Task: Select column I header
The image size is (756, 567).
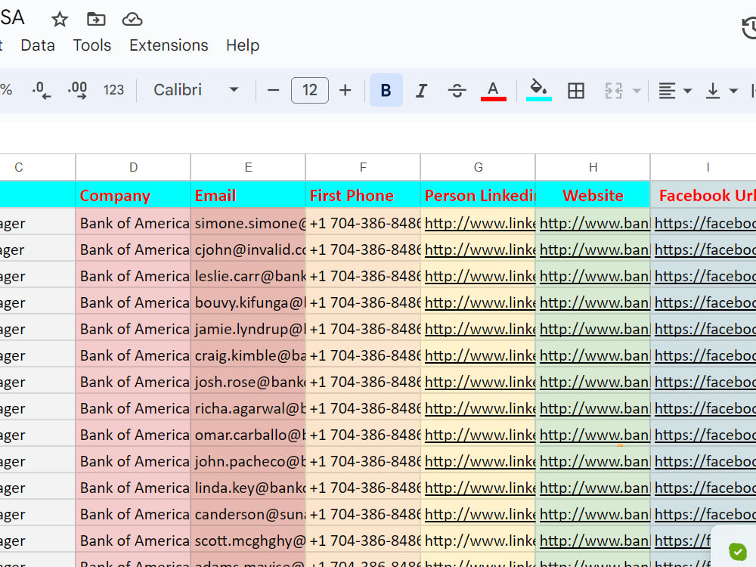Action: coord(703,167)
